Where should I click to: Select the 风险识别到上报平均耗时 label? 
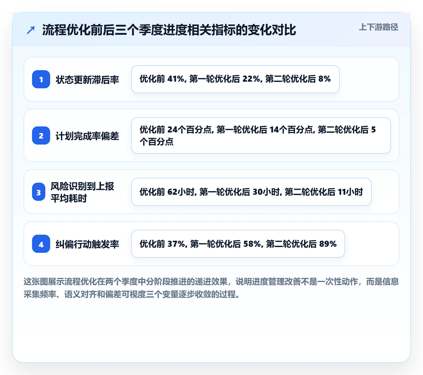[x=82, y=192]
